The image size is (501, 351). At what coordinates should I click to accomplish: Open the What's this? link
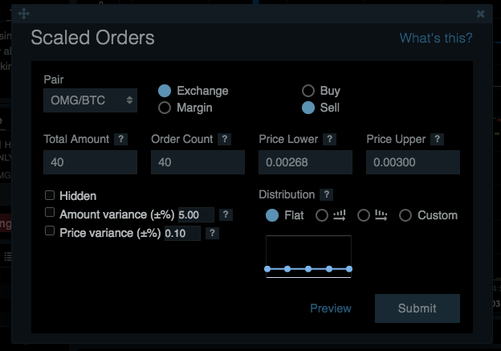pos(436,38)
